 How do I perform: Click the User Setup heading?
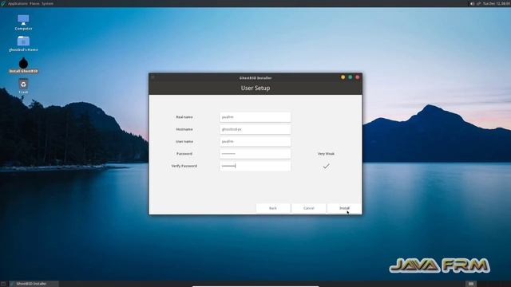tap(255, 88)
